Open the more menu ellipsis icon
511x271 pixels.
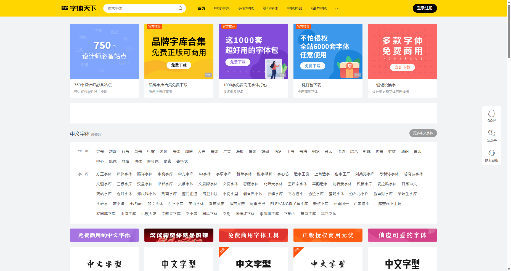point(337,8)
